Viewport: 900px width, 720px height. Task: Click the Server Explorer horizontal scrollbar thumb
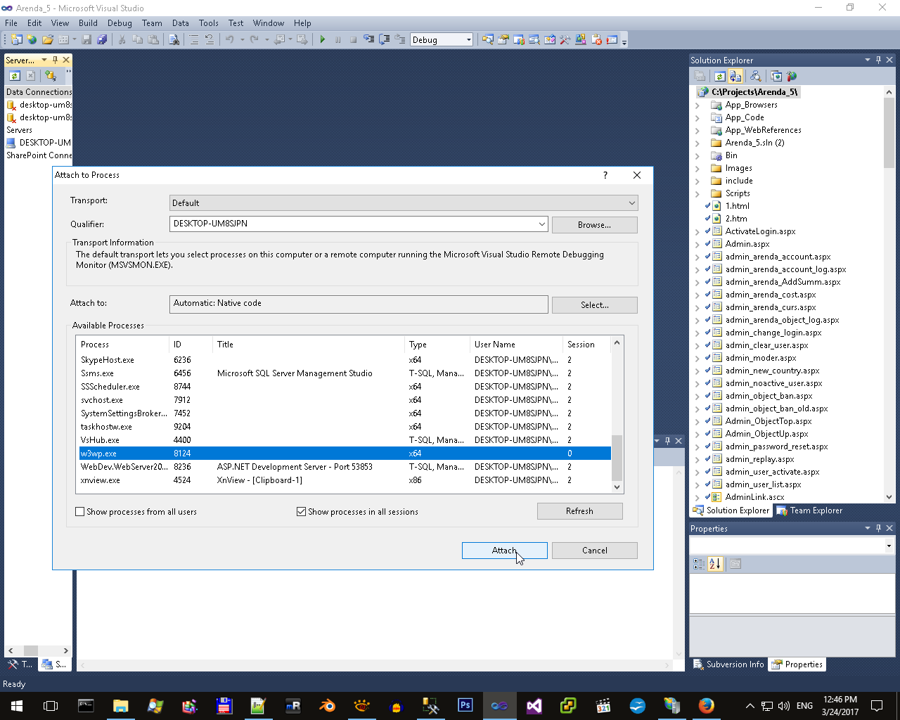click(31, 650)
